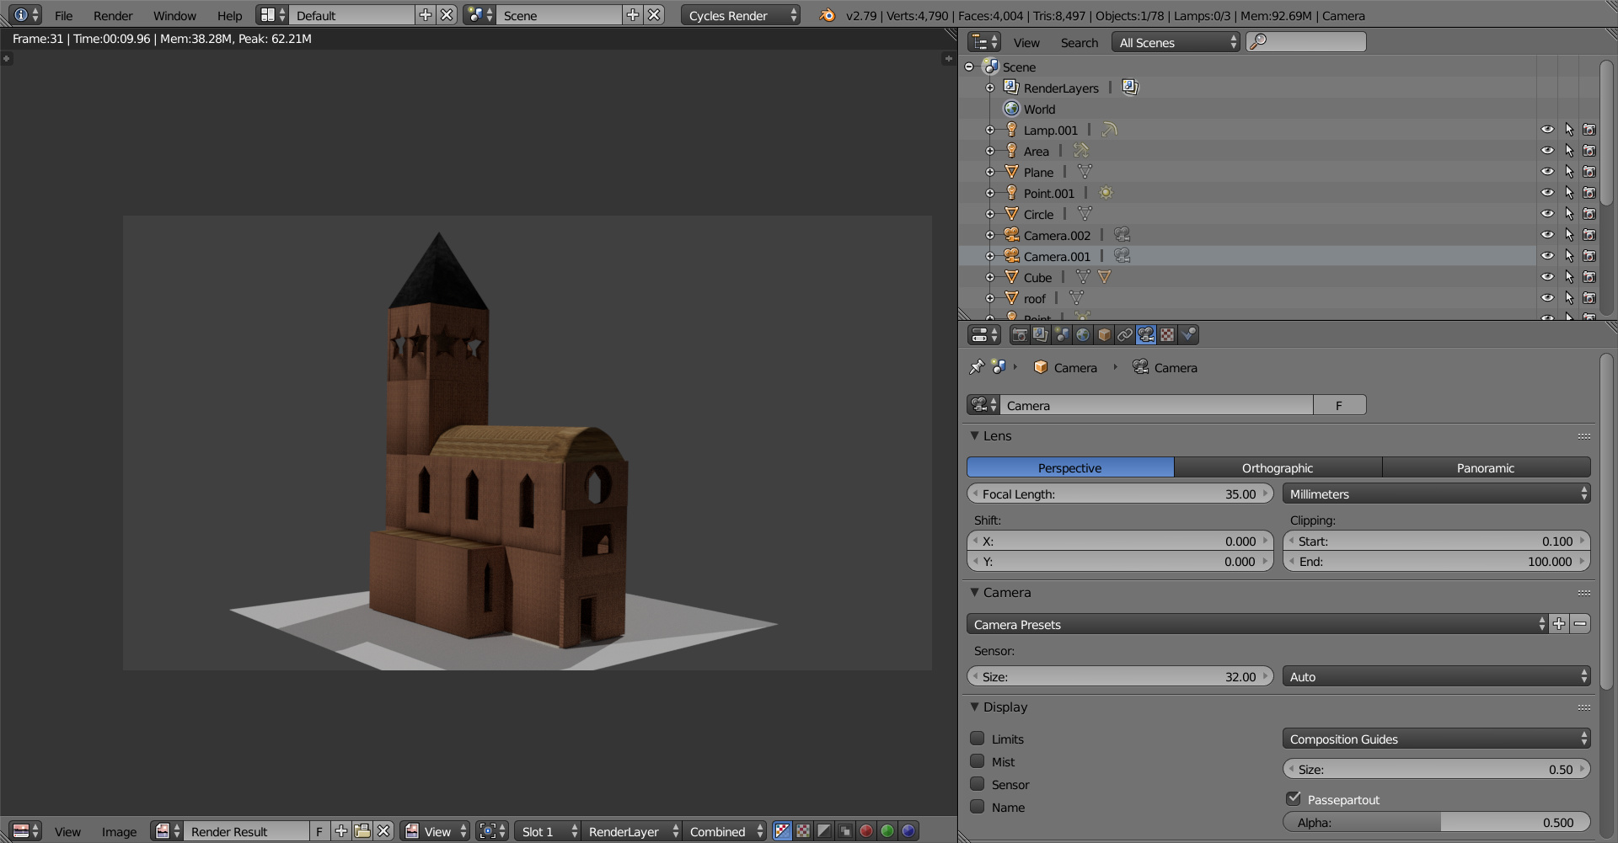Unlink Render Result image with X
Image resolution: width=1618 pixels, height=843 pixels.
pyautogui.click(x=383, y=831)
